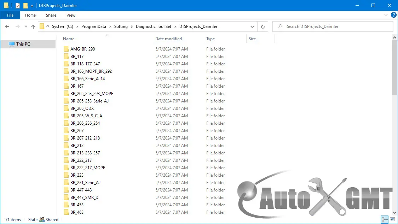The height and width of the screenshot is (224, 398).
Task: Select the BR_207_212_218 folder icon
Action: 66,138
